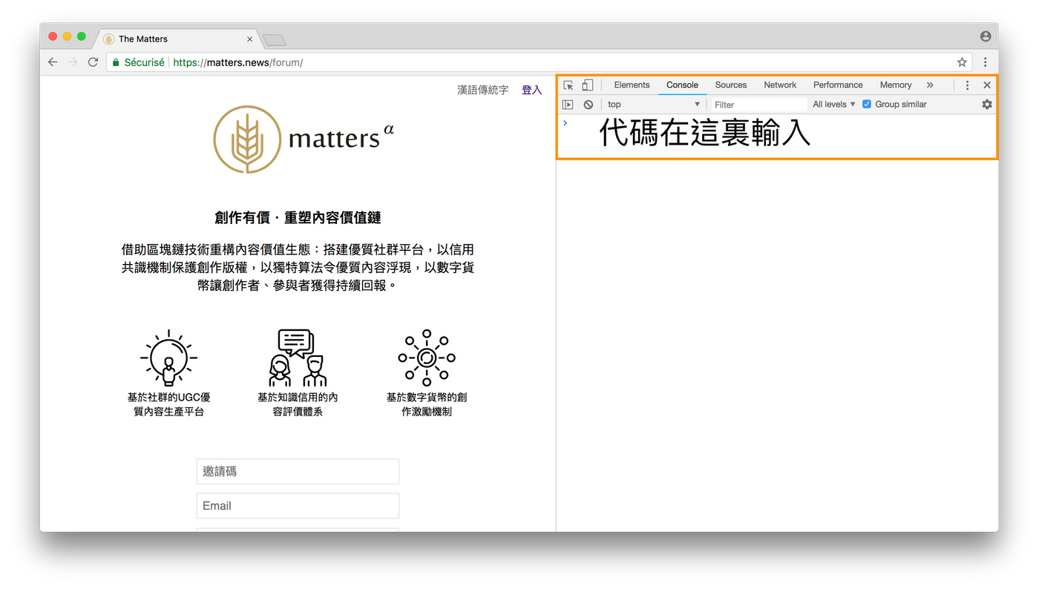Select The Matters browser tab
This screenshot has height=589, width=1039.
point(177,39)
